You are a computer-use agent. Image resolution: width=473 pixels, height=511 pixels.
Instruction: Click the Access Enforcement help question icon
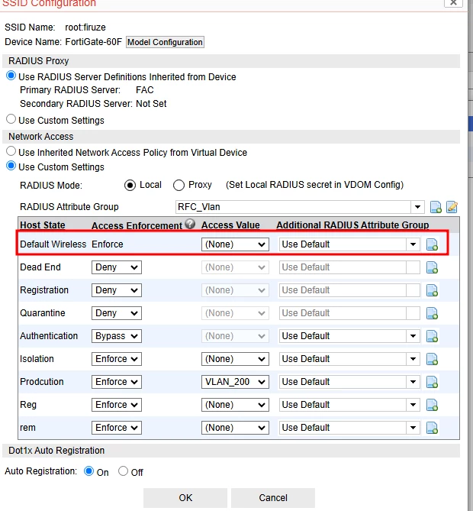point(190,224)
